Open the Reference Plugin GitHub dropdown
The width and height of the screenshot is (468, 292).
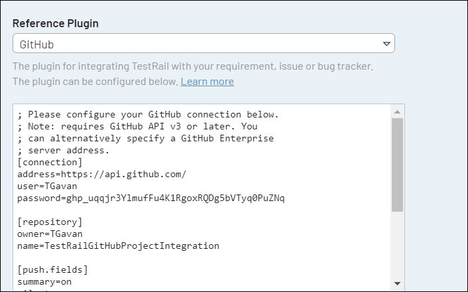199,44
